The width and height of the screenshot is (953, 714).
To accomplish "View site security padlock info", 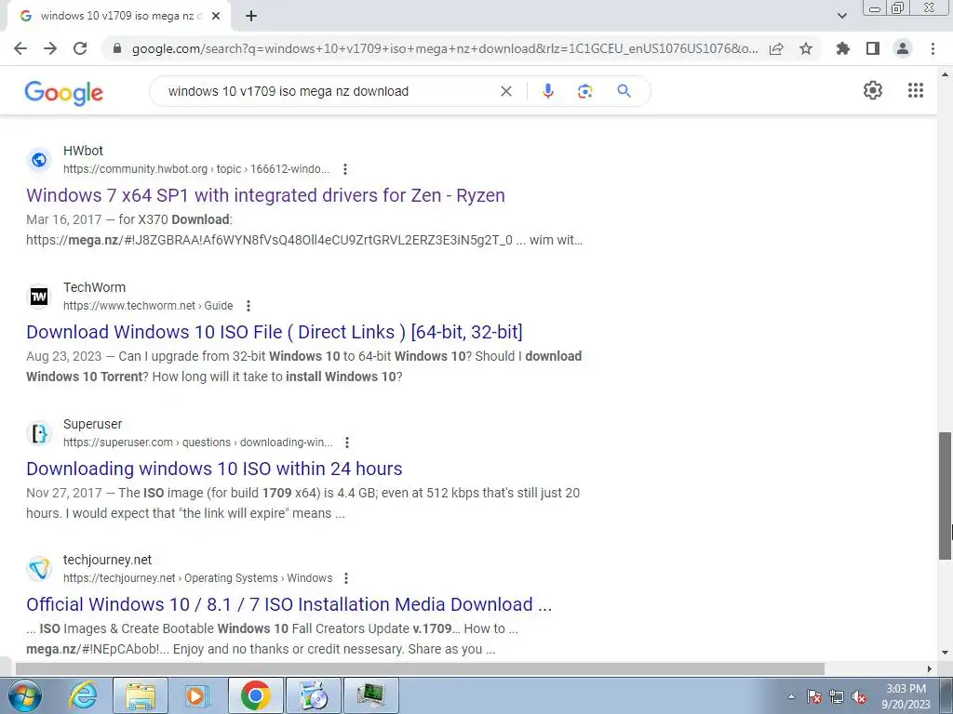I will pyautogui.click(x=117, y=48).
